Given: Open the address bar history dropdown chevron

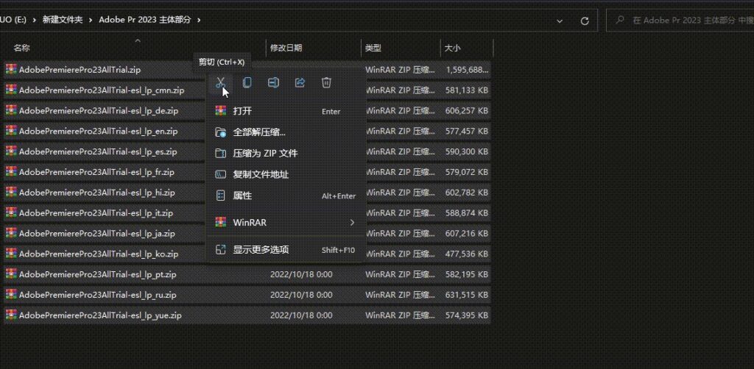Looking at the screenshot, I should (560, 21).
